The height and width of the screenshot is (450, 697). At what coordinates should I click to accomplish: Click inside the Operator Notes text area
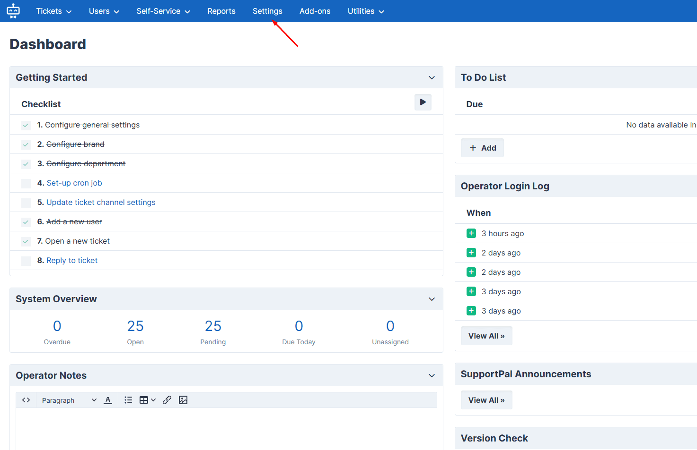(x=226, y=429)
